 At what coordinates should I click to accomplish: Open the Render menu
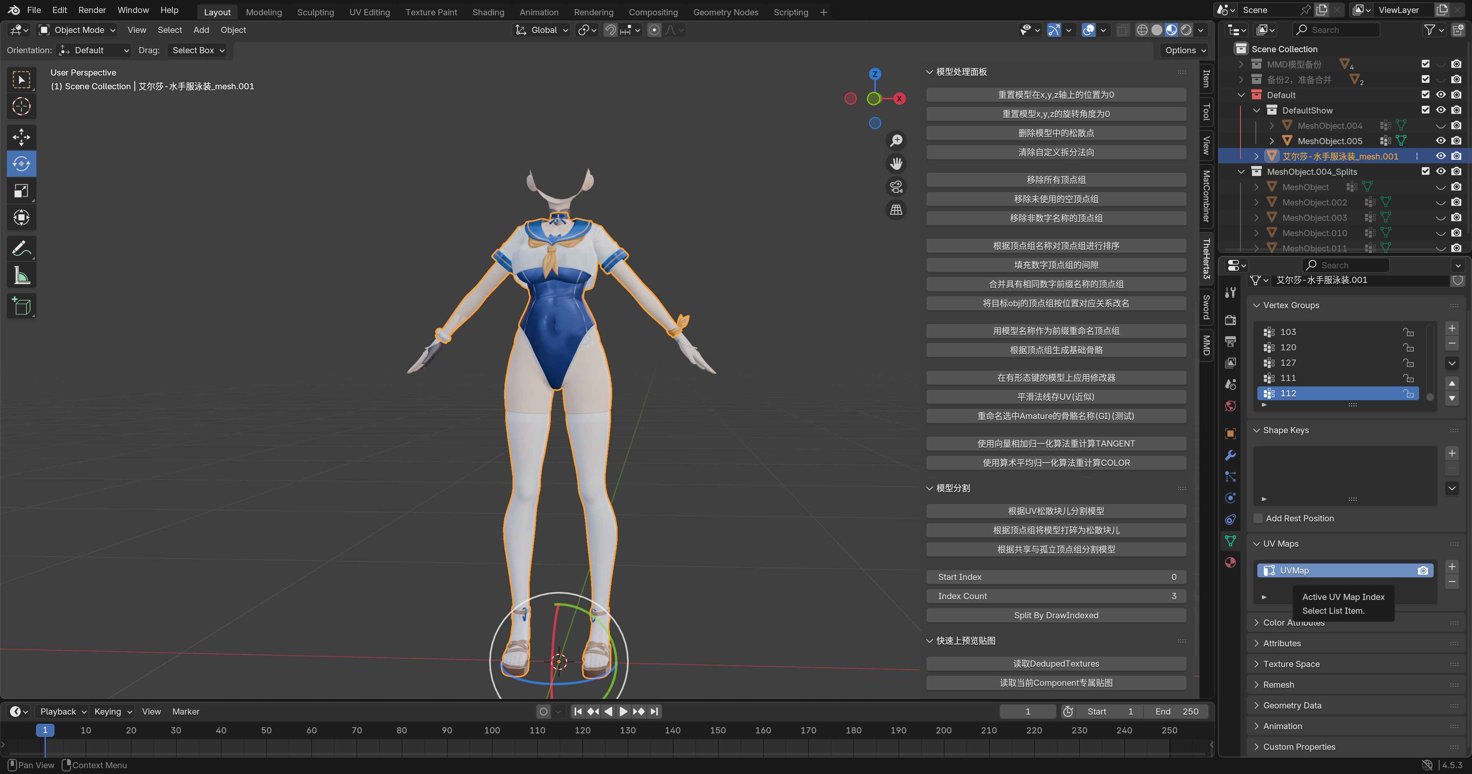(92, 10)
